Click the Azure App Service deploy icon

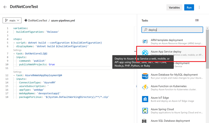coord(145,53)
